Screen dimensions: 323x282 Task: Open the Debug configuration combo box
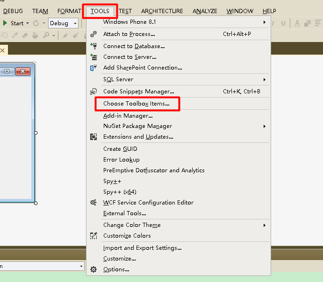point(63,23)
